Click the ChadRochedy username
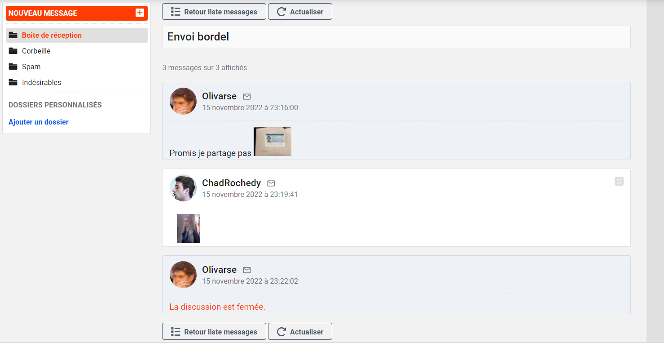 [231, 183]
